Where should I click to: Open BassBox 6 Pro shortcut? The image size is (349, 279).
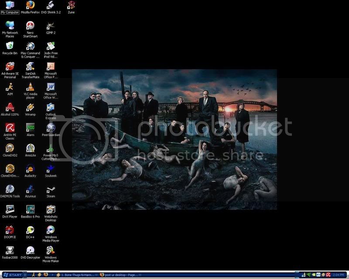[x=30, y=211]
